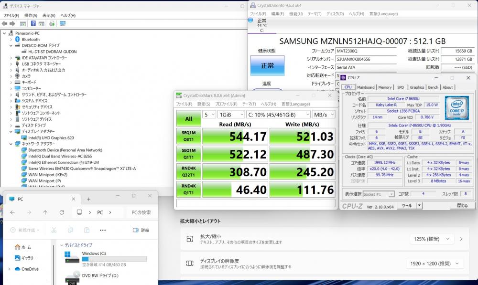Open the プロファイル menu in CrystalDiskMark
478x285 pixels.
tap(226, 104)
